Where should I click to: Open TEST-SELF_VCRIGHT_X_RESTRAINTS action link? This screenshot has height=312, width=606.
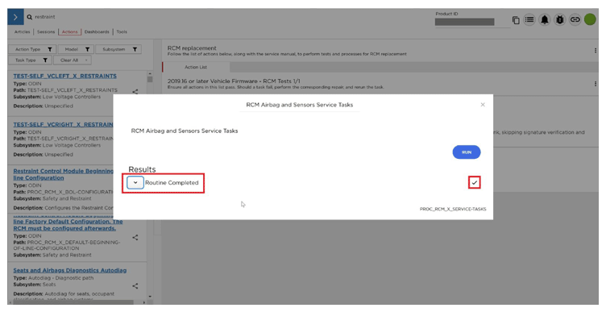click(63, 124)
